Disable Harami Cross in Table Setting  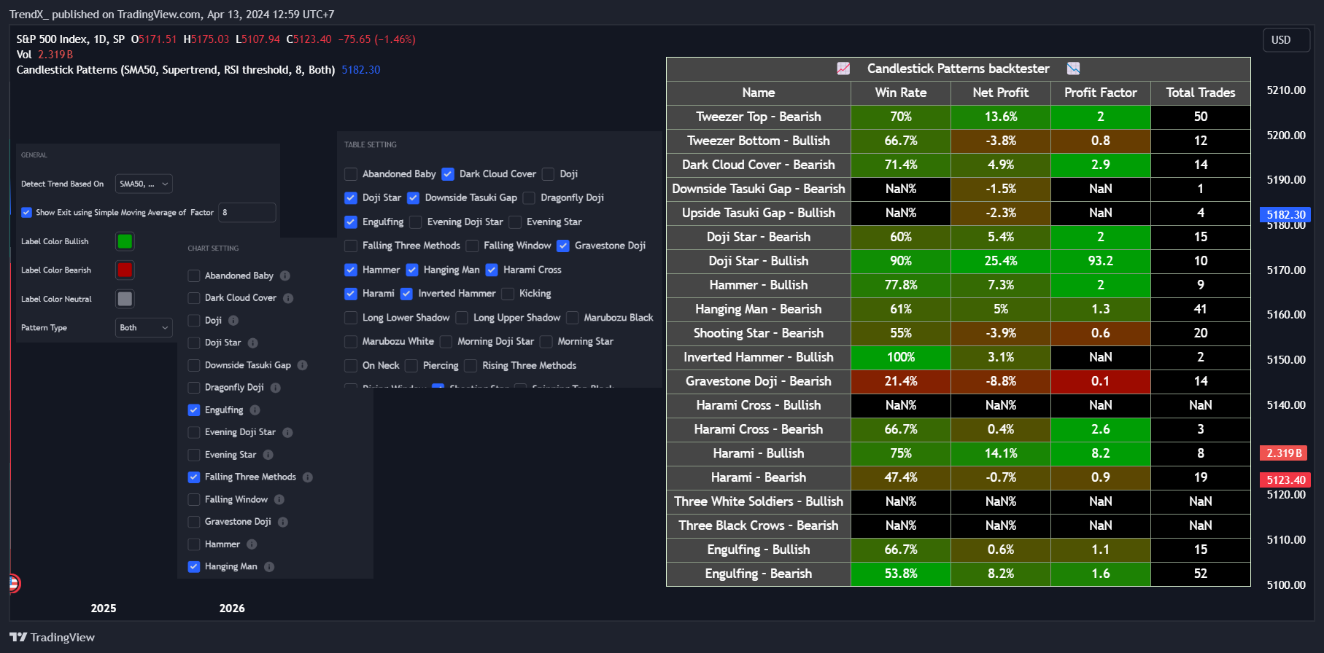[x=492, y=270]
